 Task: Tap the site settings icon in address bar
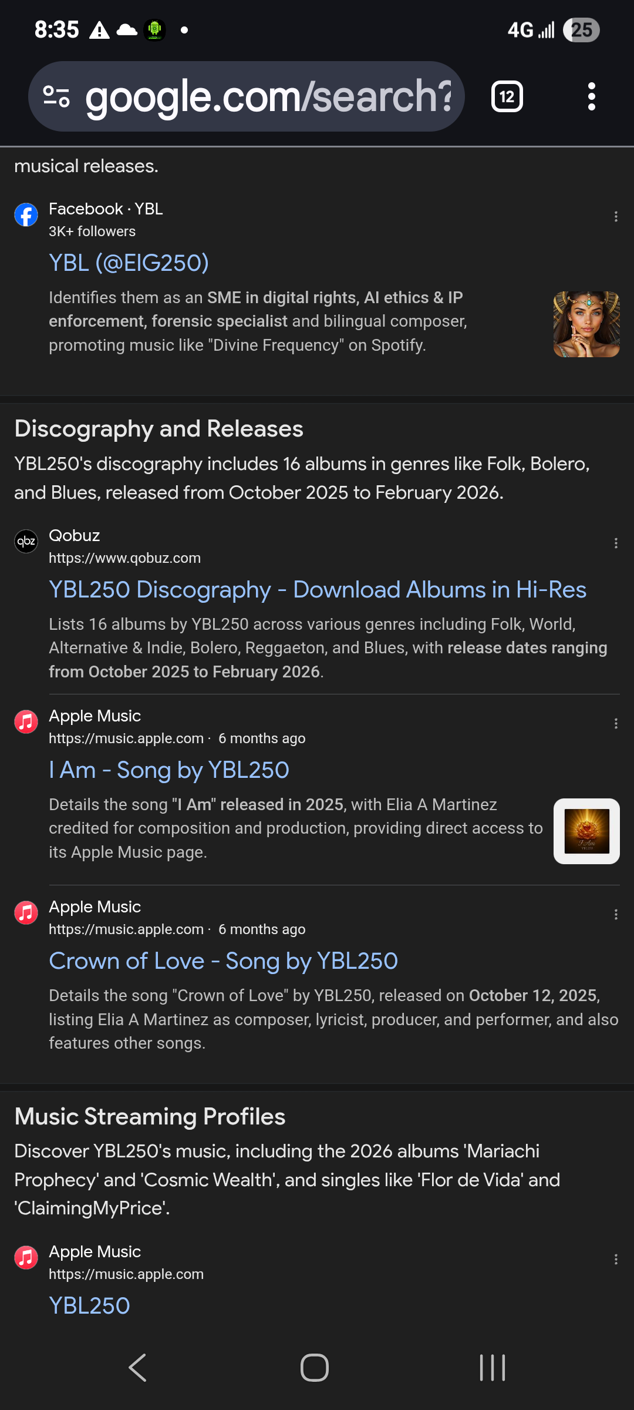[x=57, y=96]
